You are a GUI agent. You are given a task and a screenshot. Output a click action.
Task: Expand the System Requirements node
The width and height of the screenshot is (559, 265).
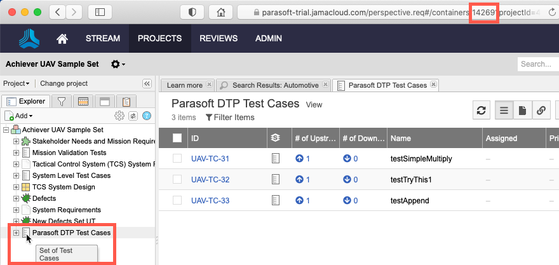[16, 210]
